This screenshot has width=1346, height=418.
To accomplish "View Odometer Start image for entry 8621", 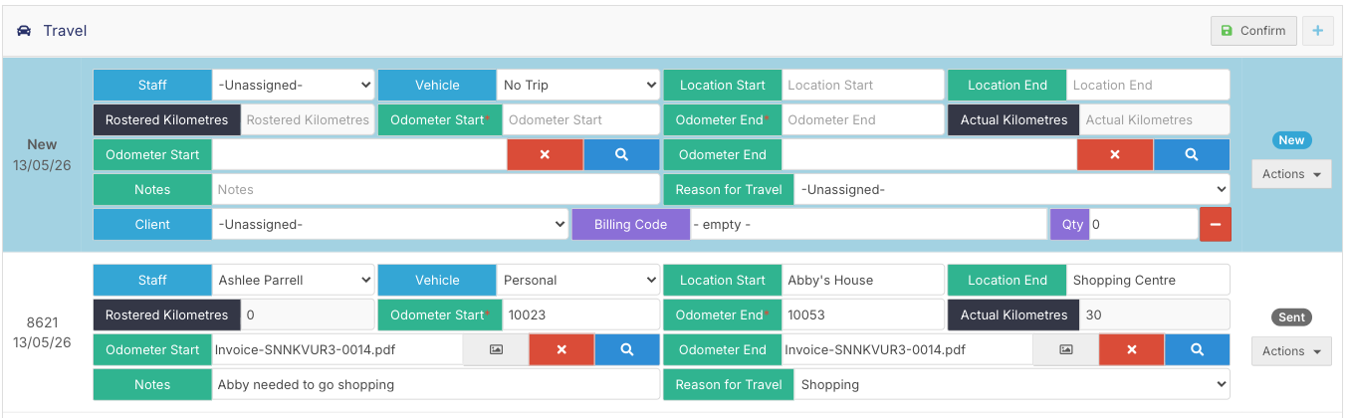I will click(x=496, y=350).
